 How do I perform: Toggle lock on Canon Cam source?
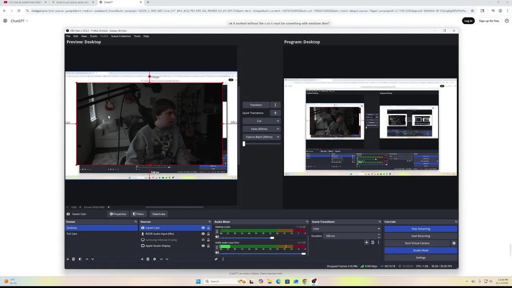pyautogui.click(x=208, y=228)
